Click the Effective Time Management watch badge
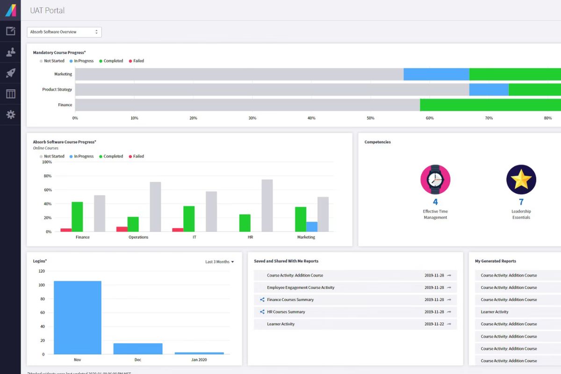The width and height of the screenshot is (561, 374). tap(435, 180)
